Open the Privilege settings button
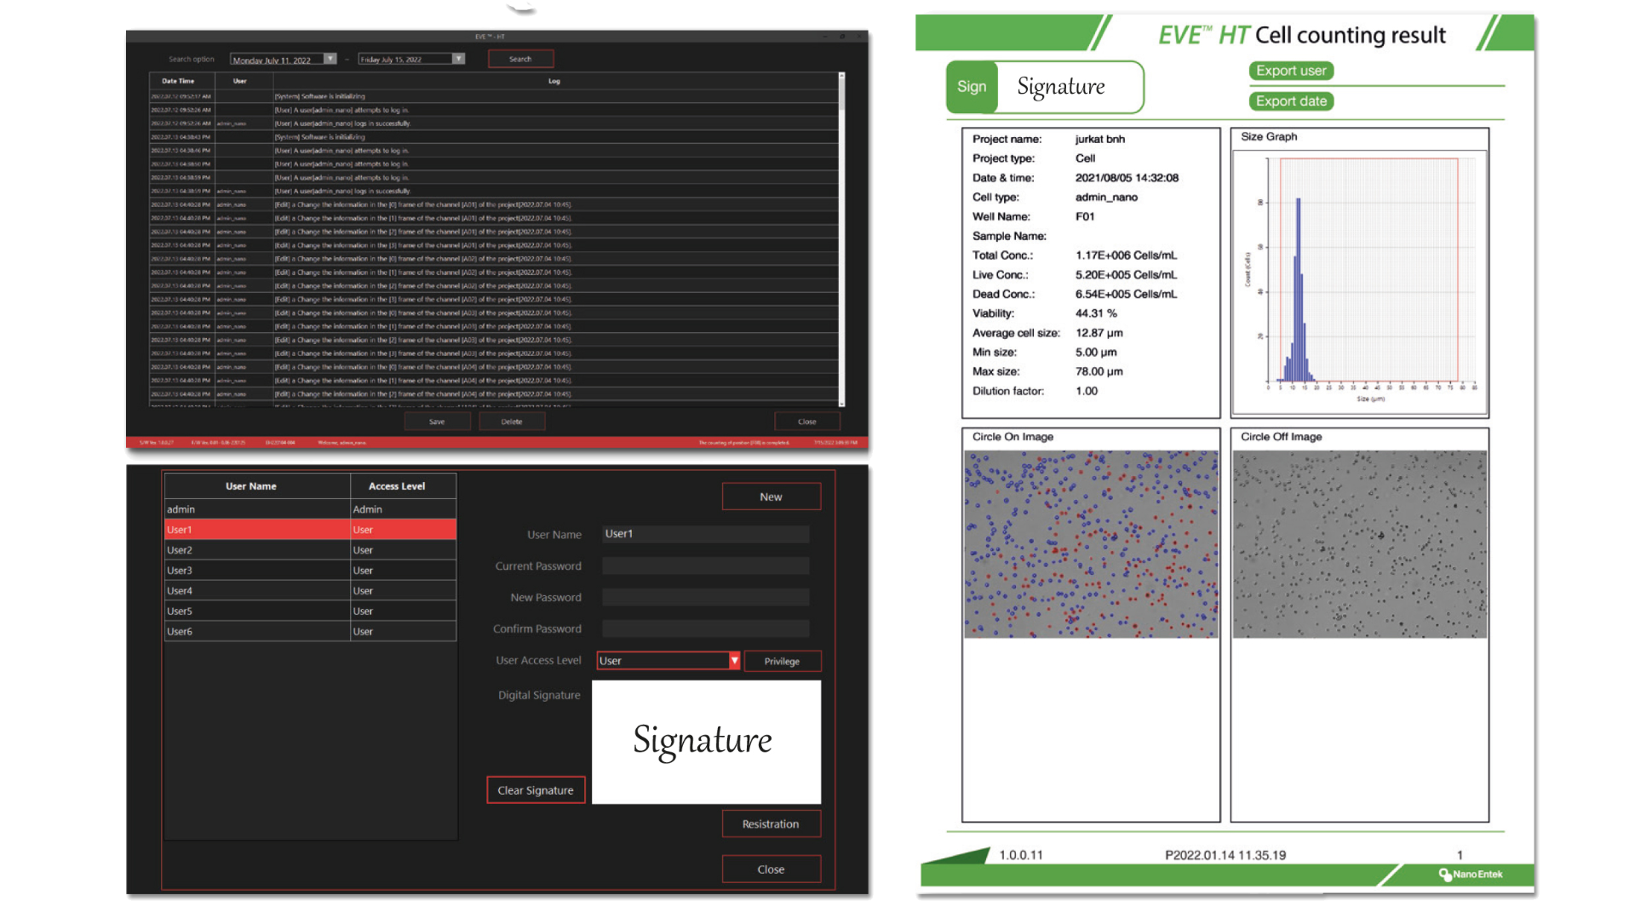This screenshot has height=924, width=1635. [x=782, y=662]
